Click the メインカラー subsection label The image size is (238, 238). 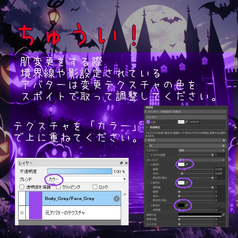(152, 117)
